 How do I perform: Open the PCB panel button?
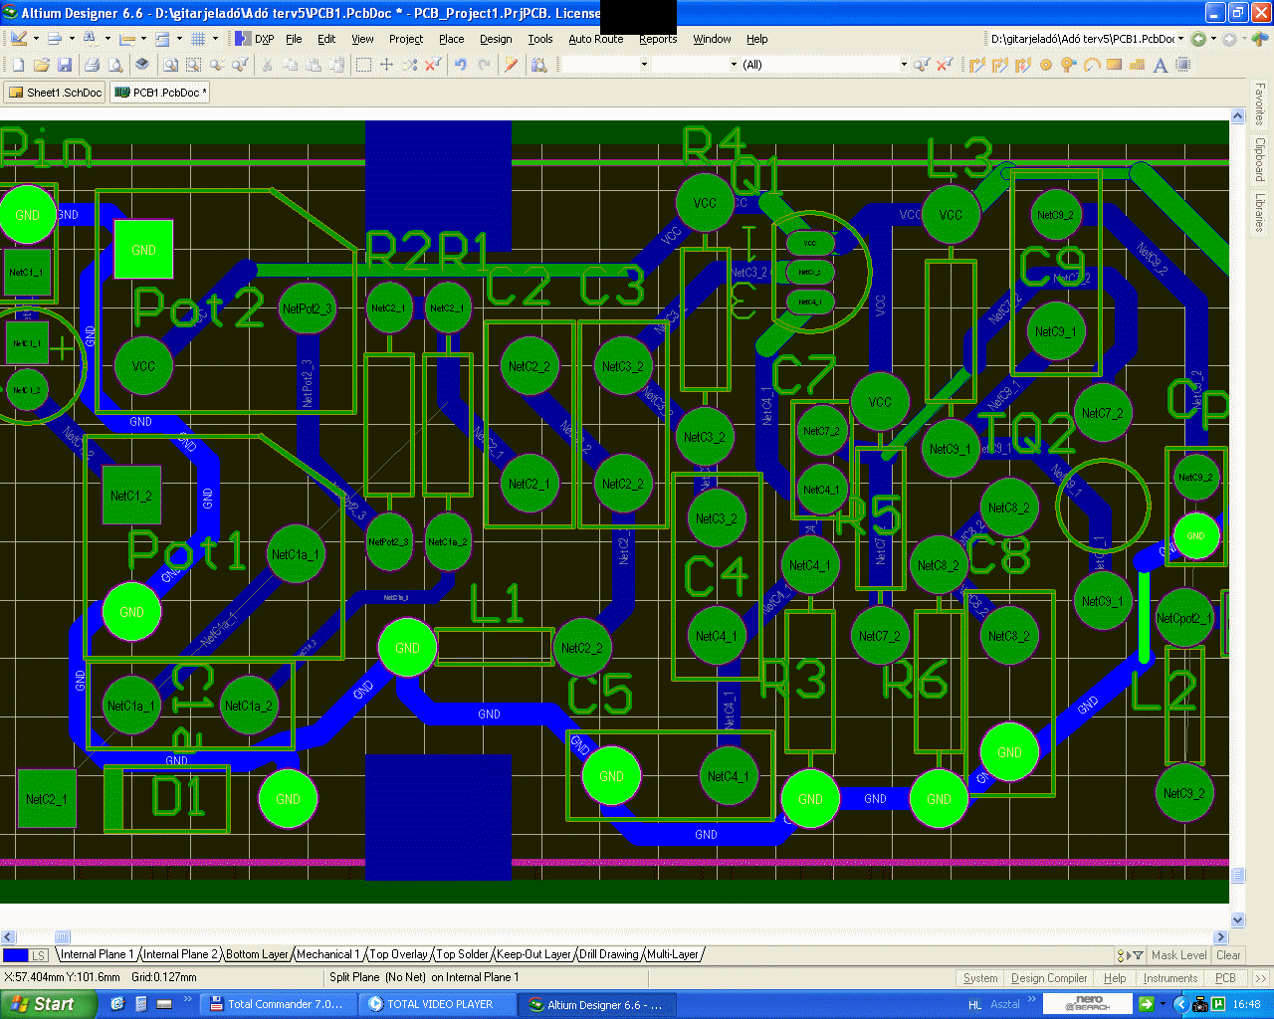pyautogui.click(x=1225, y=978)
